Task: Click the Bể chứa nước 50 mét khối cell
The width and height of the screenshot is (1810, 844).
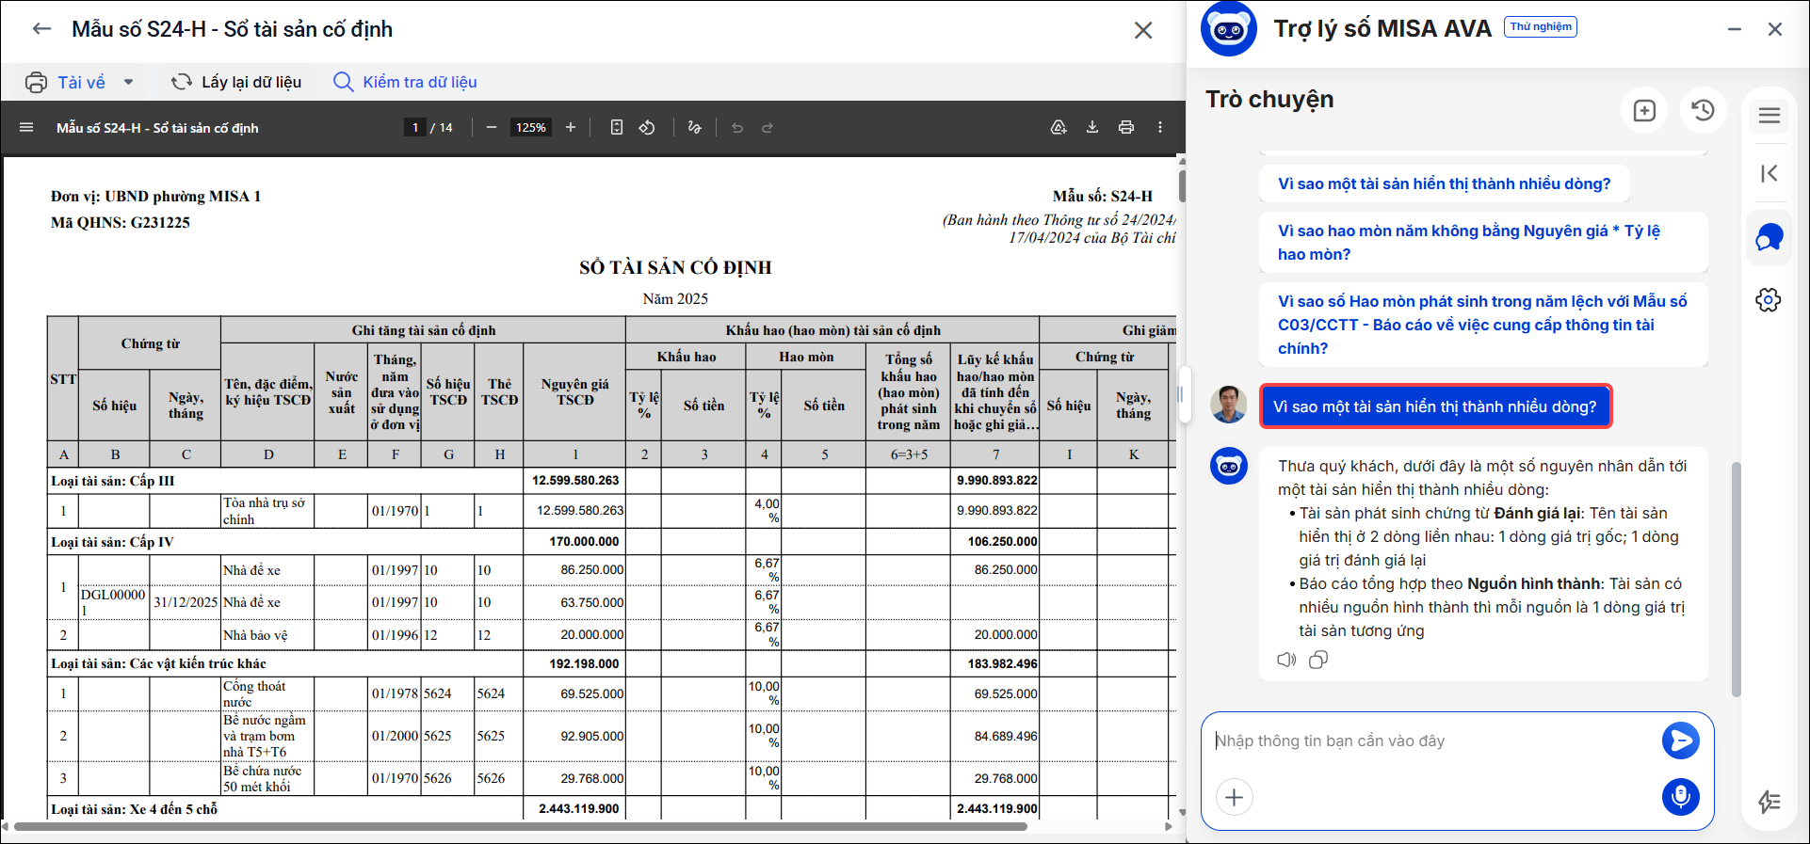Action: (267, 778)
